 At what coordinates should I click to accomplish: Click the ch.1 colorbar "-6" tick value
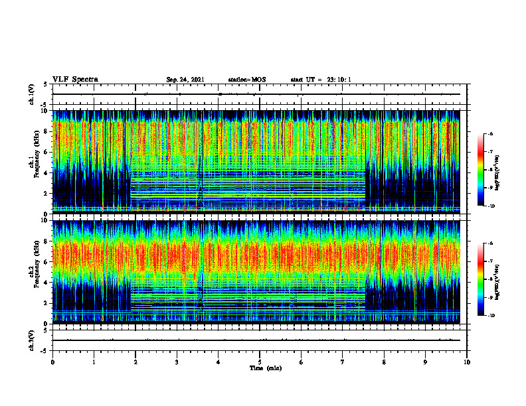click(x=490, y=134)
